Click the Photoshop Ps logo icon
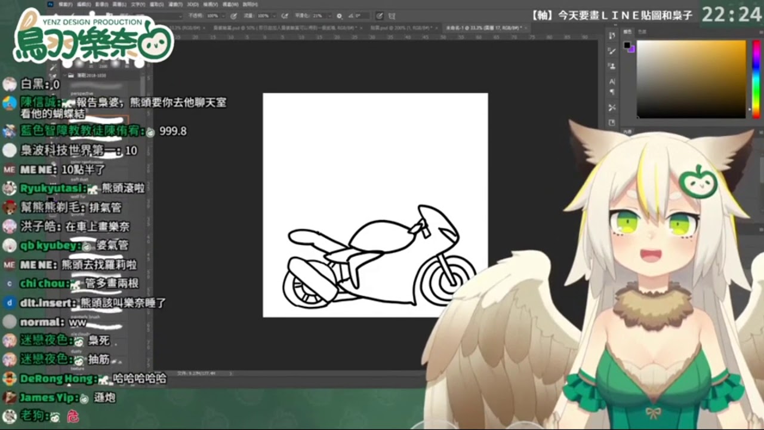The width and height of the screenshot is (764, 430). coord(50,4)
